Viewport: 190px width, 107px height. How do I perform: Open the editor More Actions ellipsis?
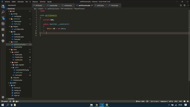188,5
